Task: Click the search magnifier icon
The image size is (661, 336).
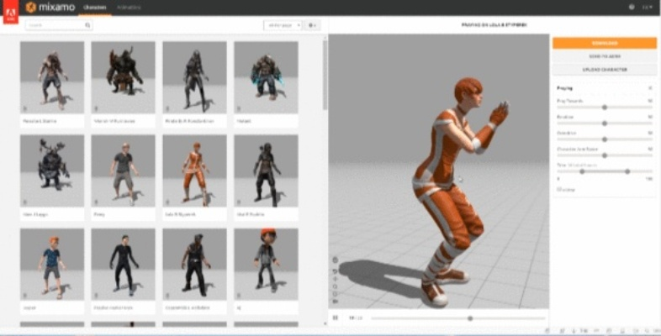Action: (87, 25)
